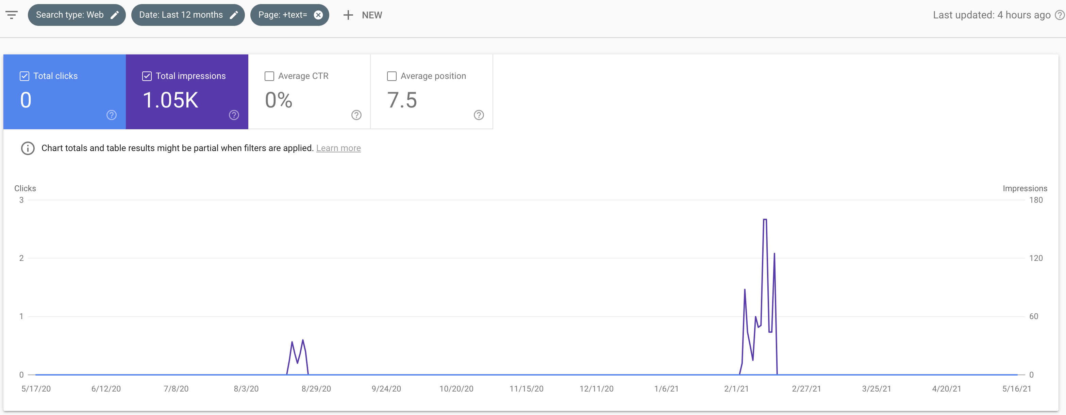Open help icon on Total impressions card

pos(234,115)
